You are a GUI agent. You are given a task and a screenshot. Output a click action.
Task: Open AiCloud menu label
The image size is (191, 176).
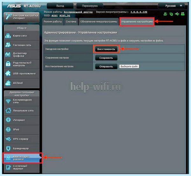tap(18, 83)
